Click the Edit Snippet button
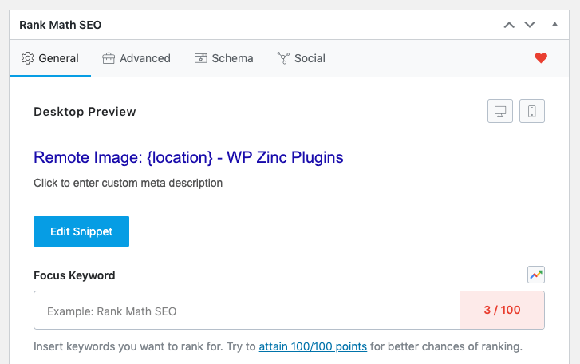Image resolution: width=580 pixels, height=364 pixels. (x=81, y=231)
